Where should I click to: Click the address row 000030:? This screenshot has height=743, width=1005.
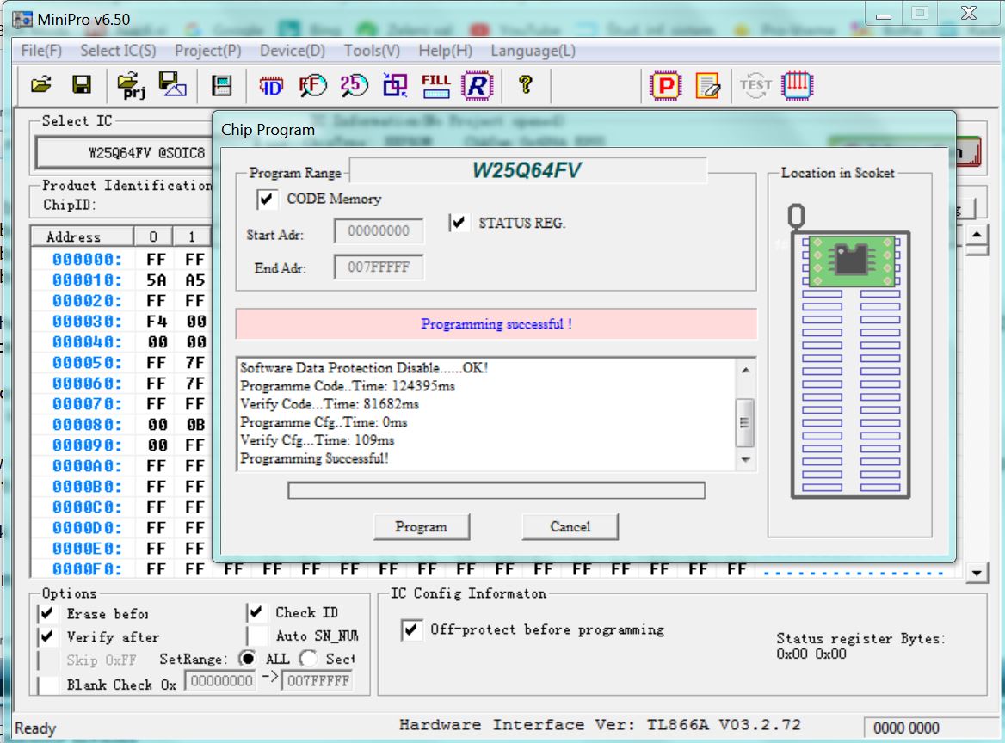pos(87,322)
